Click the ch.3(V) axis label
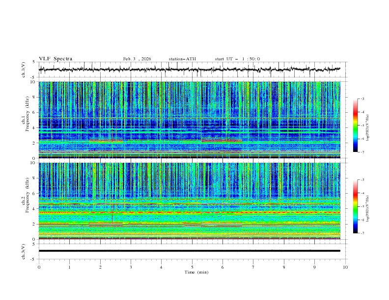The height and width of the screenshot is (300, 389). click(23, 251)
